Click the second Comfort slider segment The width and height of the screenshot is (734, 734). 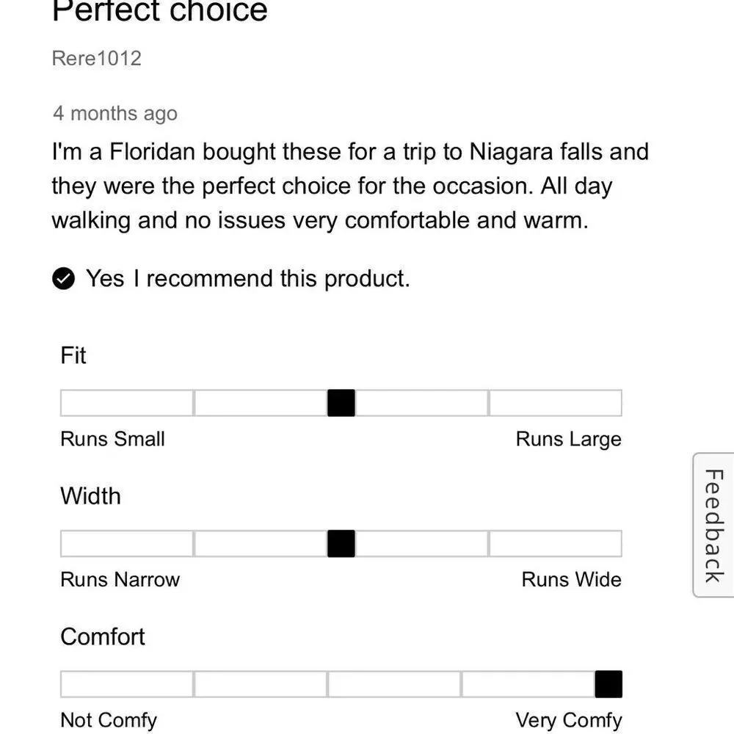261,684
